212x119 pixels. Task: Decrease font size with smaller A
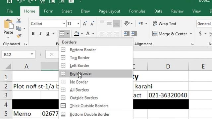click(92, 24)
